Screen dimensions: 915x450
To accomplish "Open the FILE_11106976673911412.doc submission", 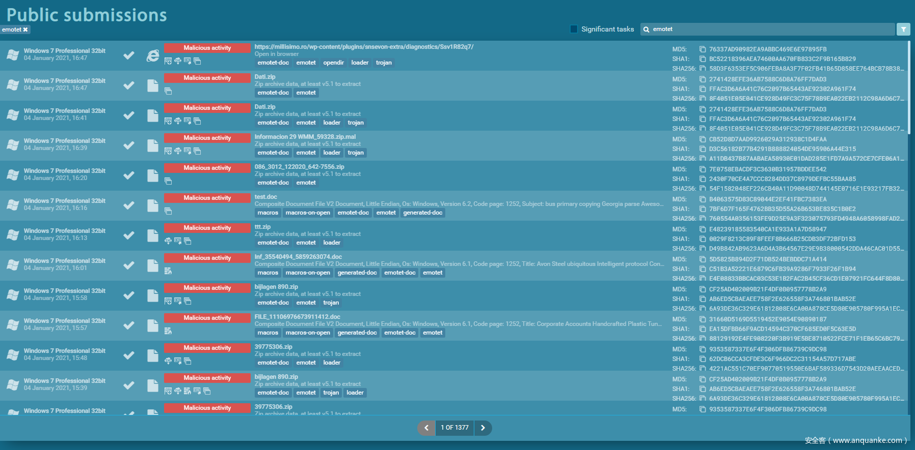I will click(297, 317).
